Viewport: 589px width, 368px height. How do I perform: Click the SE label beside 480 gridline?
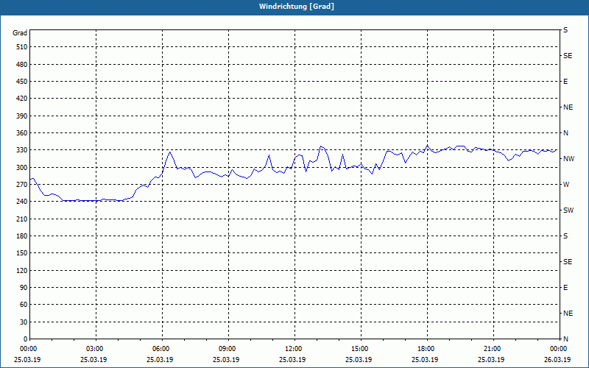click(568, 56)
